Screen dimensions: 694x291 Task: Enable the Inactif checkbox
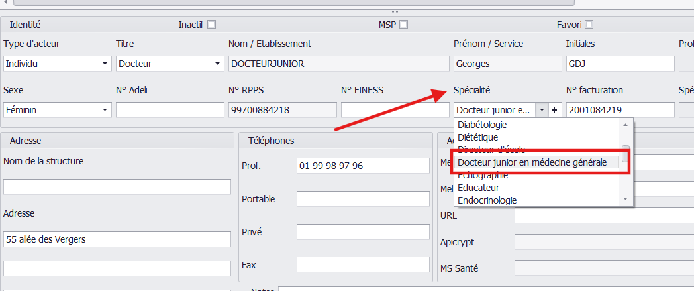[211, 25]
